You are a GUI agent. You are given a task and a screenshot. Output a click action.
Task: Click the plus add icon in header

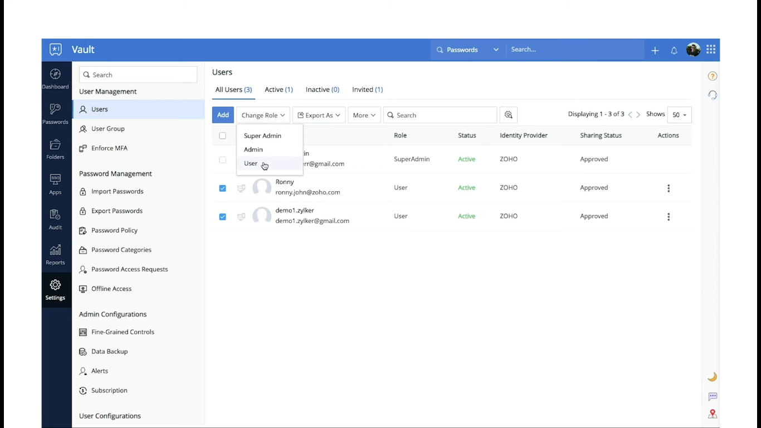point(655,50)
